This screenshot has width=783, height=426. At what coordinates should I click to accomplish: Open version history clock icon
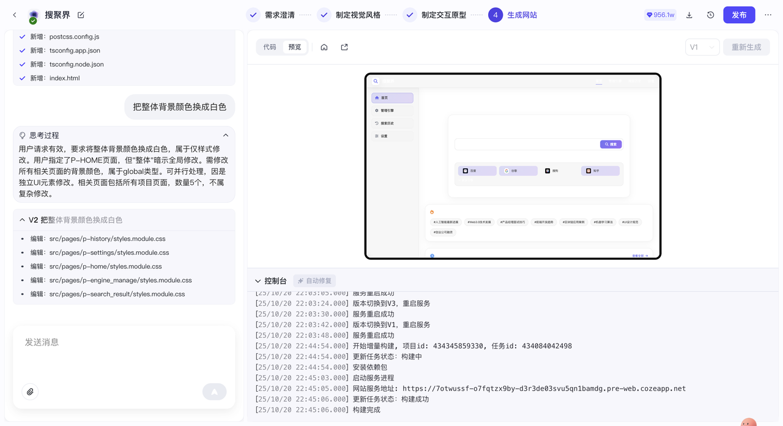click(710, 15)
